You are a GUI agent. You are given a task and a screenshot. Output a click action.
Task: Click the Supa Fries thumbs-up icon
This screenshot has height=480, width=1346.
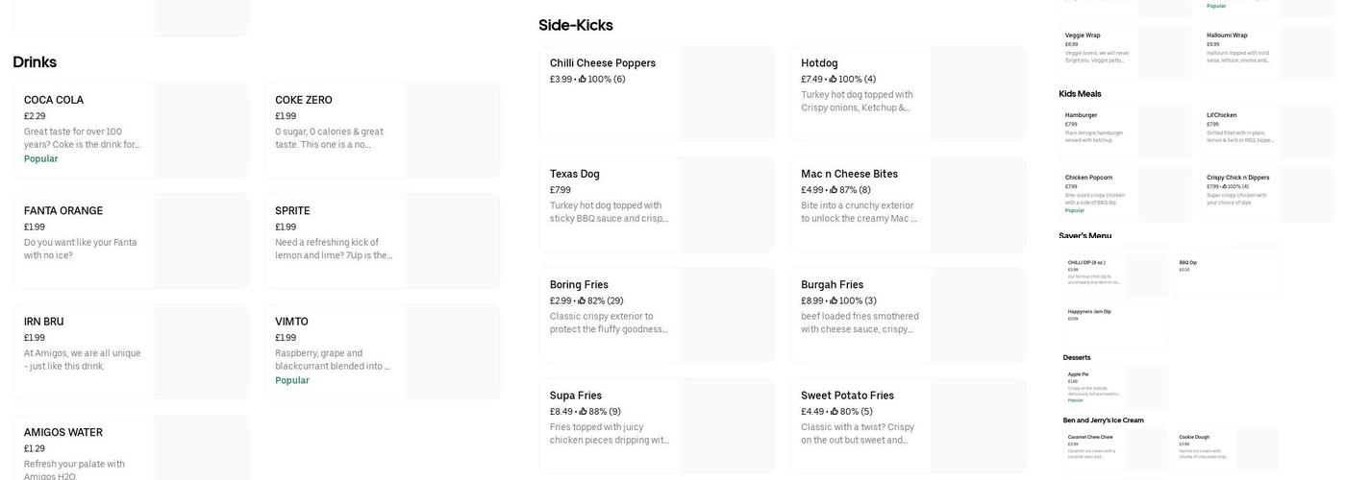pos(583,412)
